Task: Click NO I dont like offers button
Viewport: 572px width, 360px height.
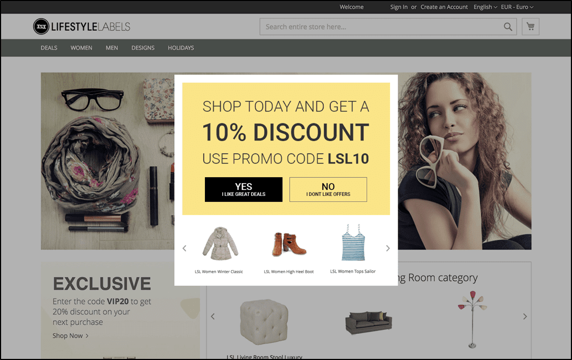Action: (328, 190)
